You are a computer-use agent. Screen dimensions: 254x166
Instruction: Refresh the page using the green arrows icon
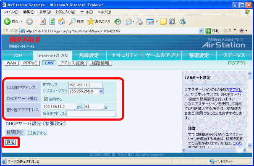[52, 21]
